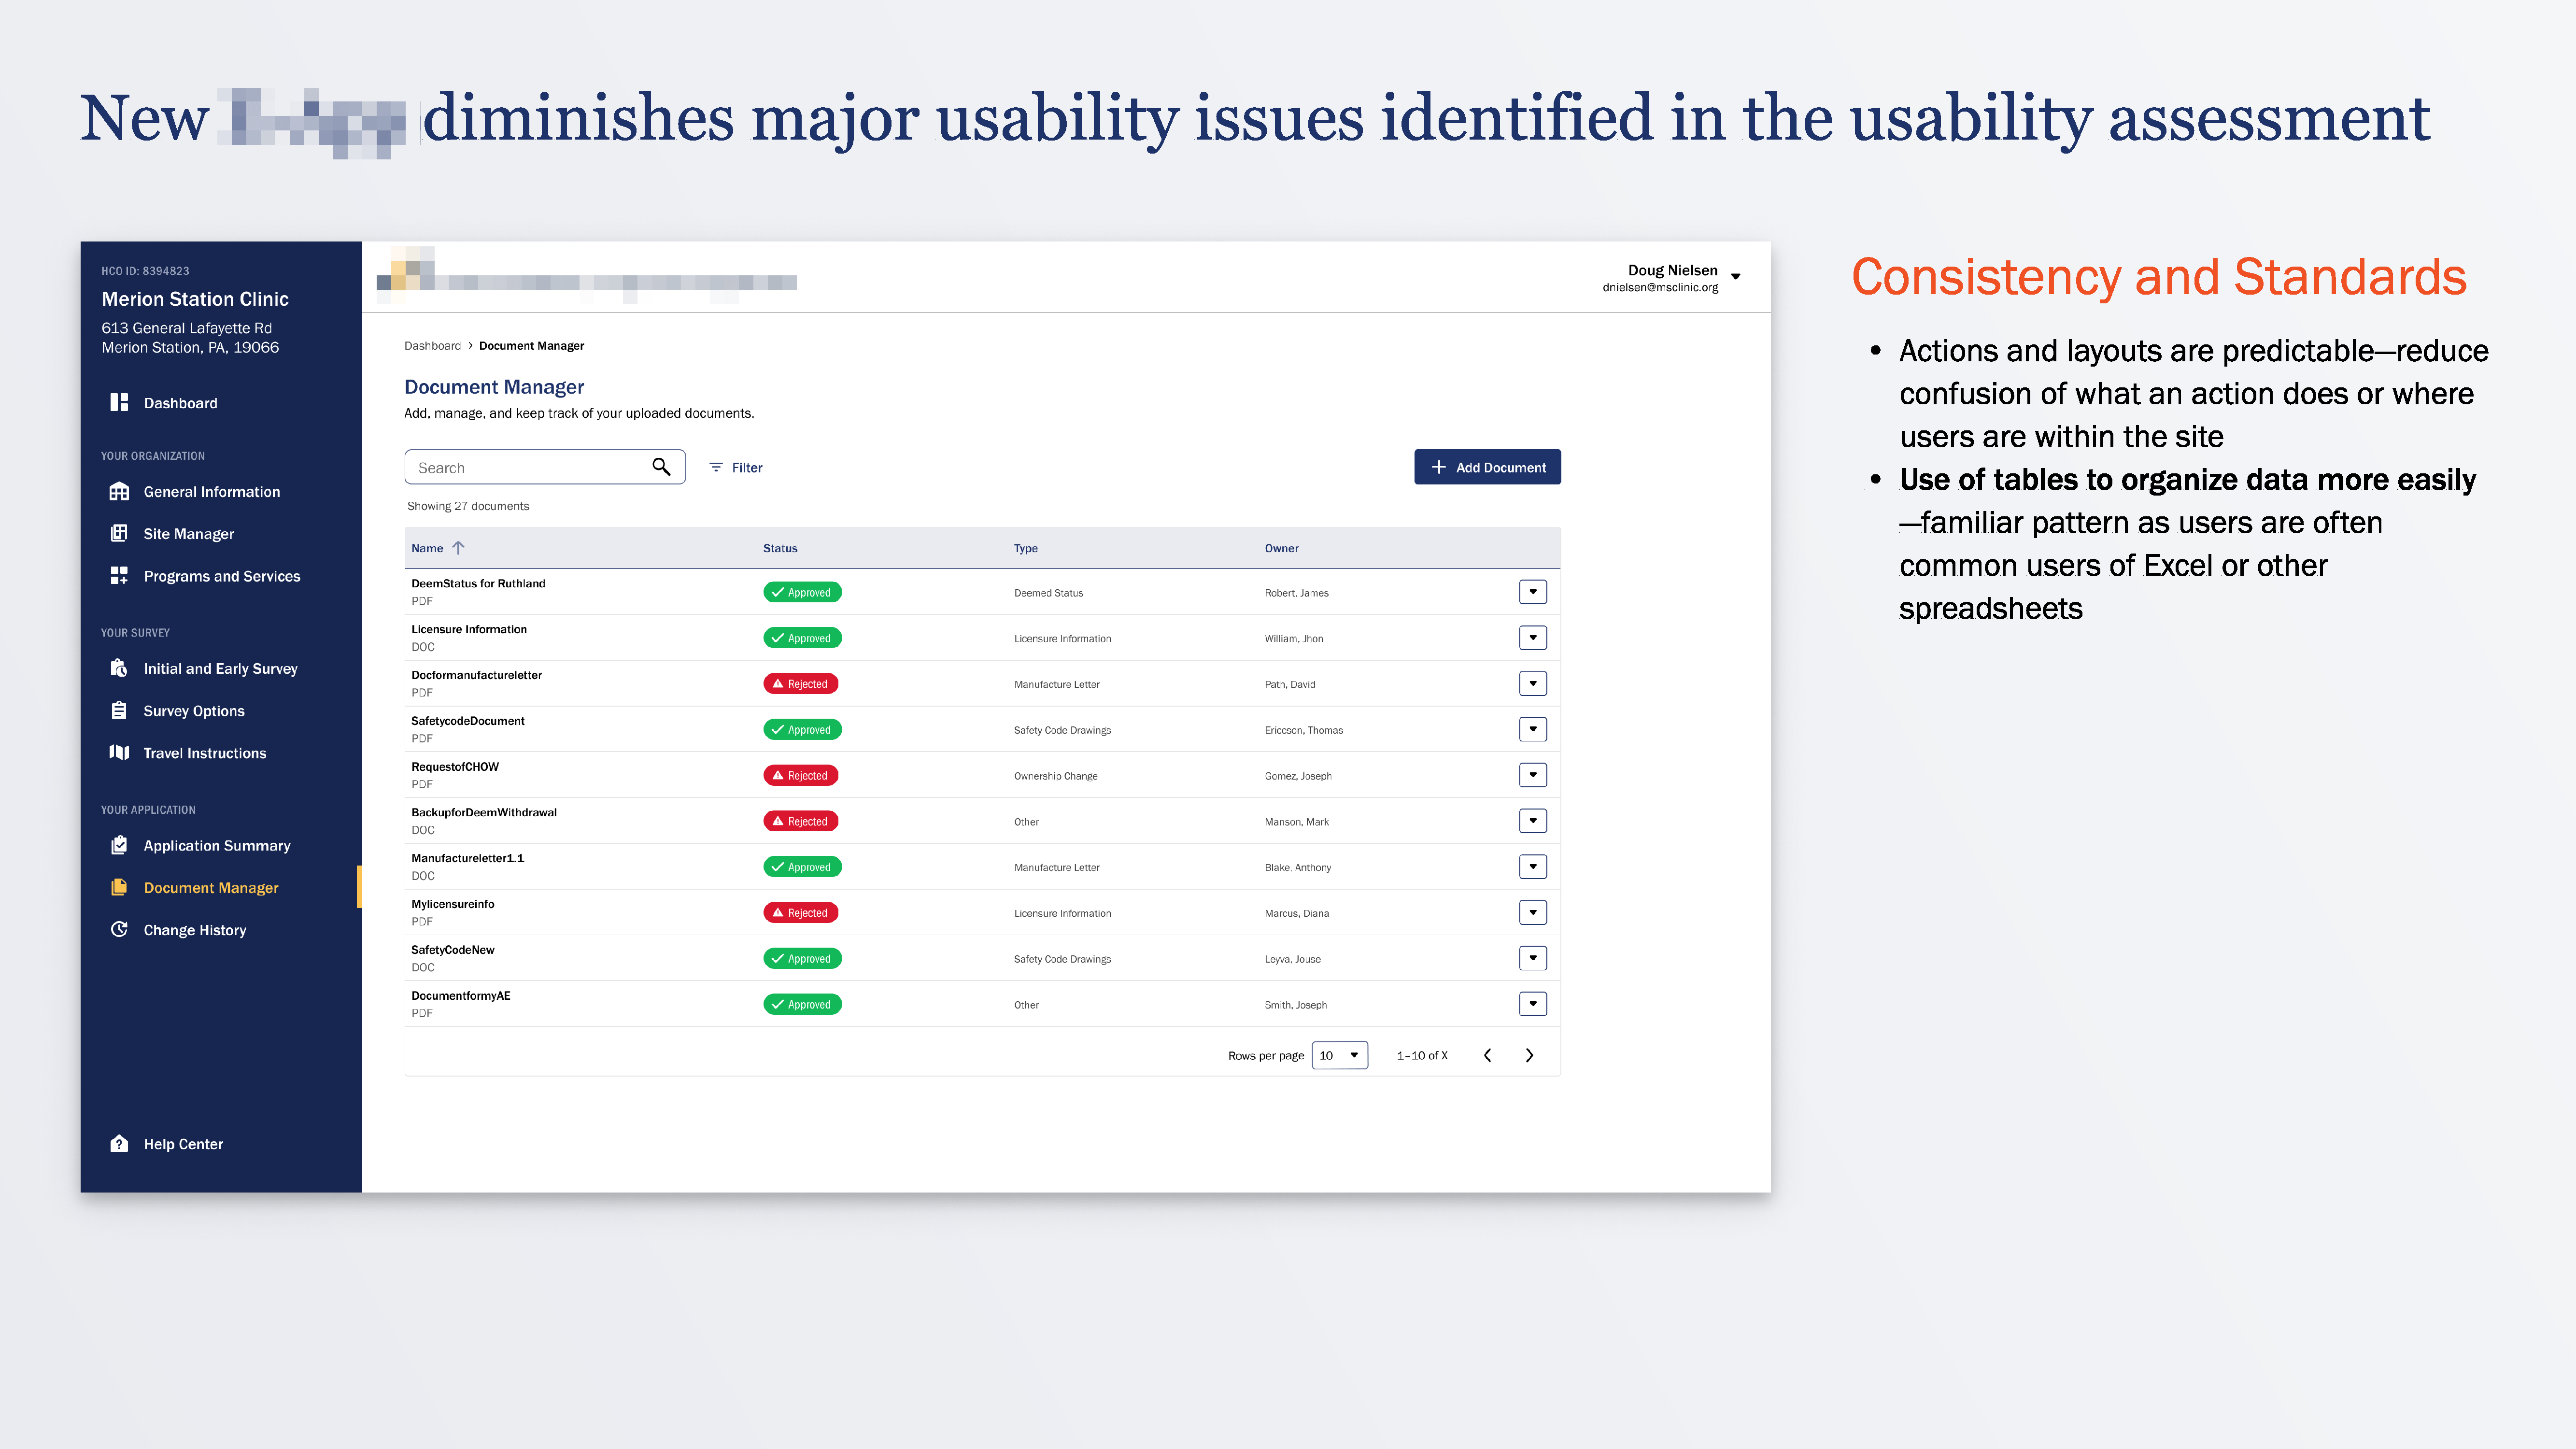2576x1449 pixels.
Task: Click the Add Document button
Action: point(1487,467)
